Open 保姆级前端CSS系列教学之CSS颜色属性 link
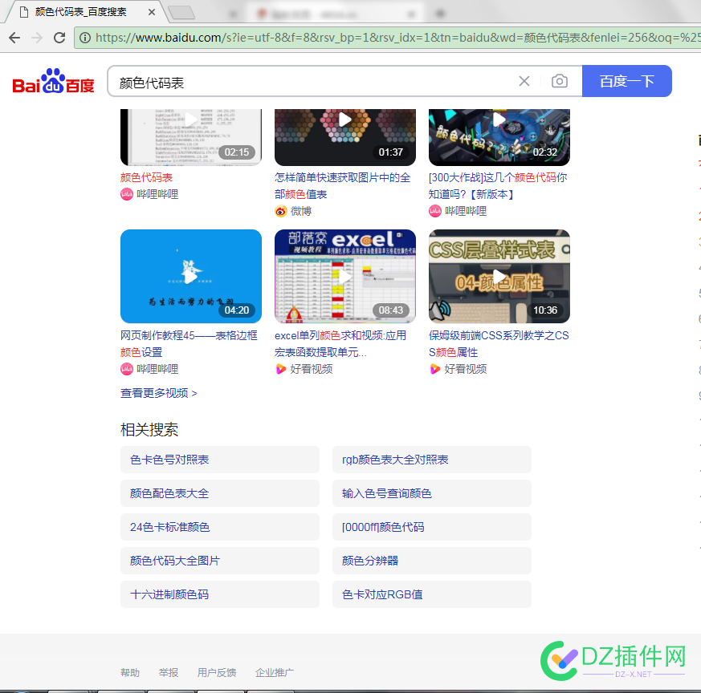 (x=499, y=344)
